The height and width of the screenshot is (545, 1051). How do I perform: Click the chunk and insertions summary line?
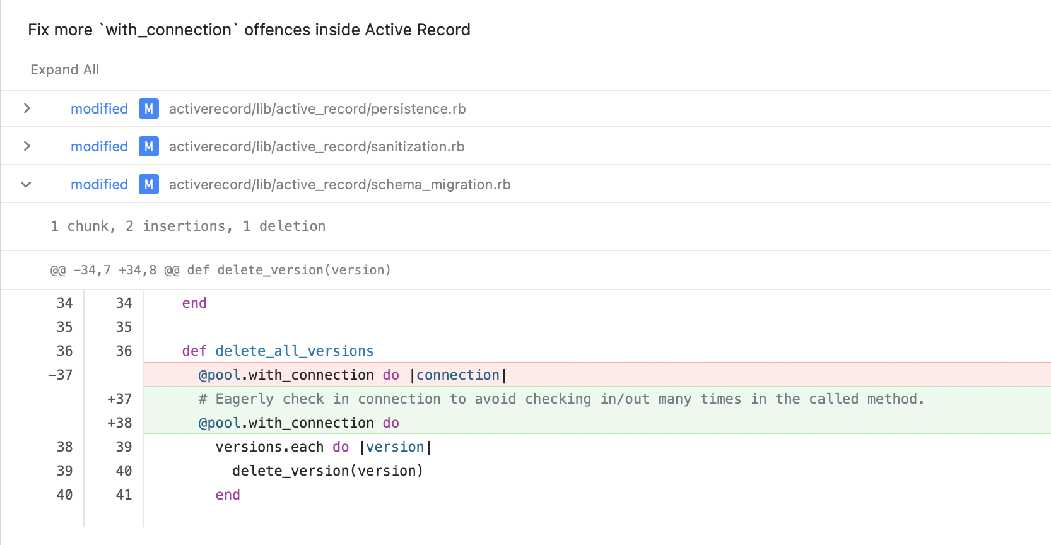188,226
